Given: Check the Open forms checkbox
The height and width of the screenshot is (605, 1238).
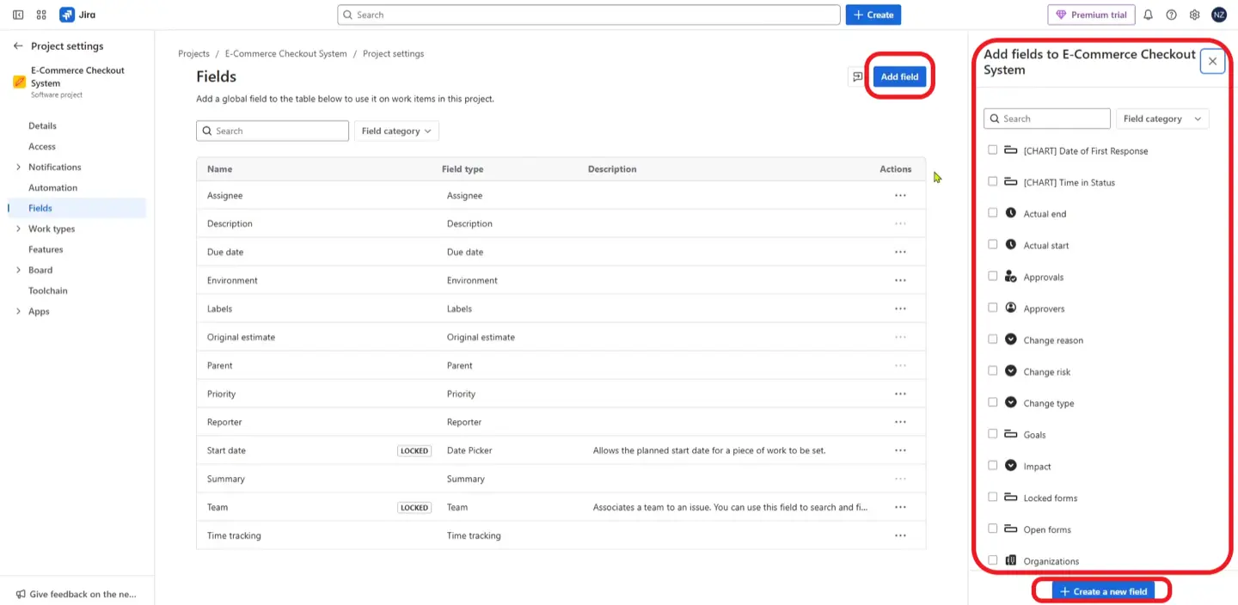Looking at the screenshot, I should pyautogui.click(x=992, y=528).
